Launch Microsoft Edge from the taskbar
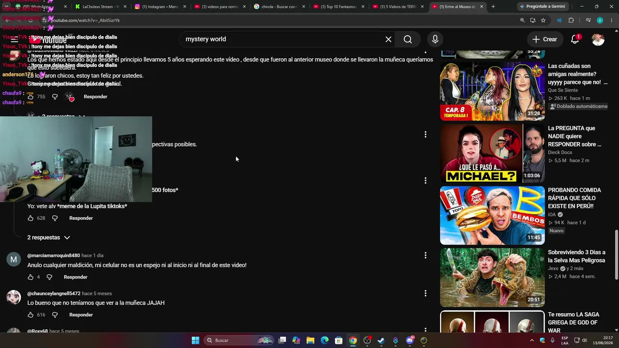 [324, 340]
